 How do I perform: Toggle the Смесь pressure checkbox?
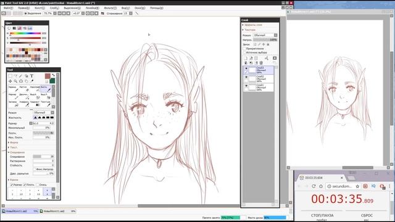[x=38, y=185]
